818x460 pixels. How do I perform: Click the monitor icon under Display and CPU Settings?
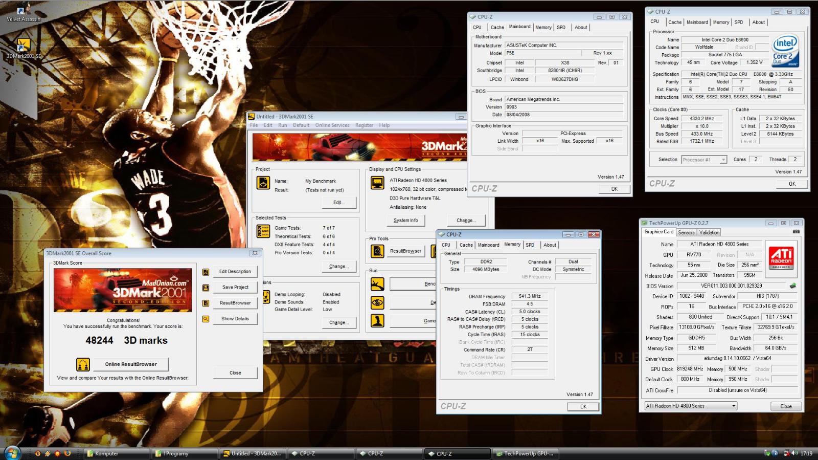point(377,183)
